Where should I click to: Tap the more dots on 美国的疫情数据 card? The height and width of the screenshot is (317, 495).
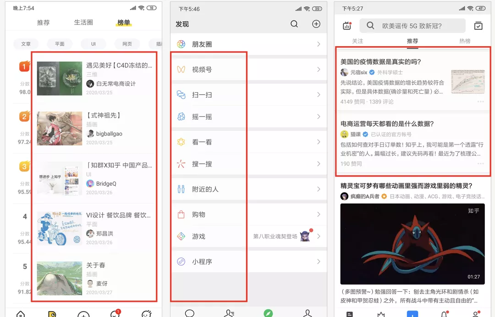coord(480,102)
